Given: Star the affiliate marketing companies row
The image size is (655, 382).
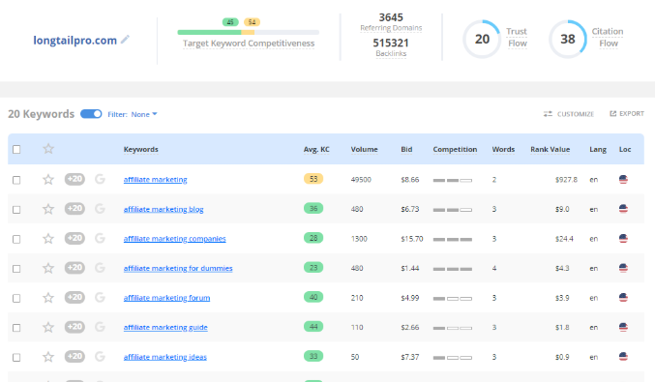Looking at the screenshot, I should [48, 238].
